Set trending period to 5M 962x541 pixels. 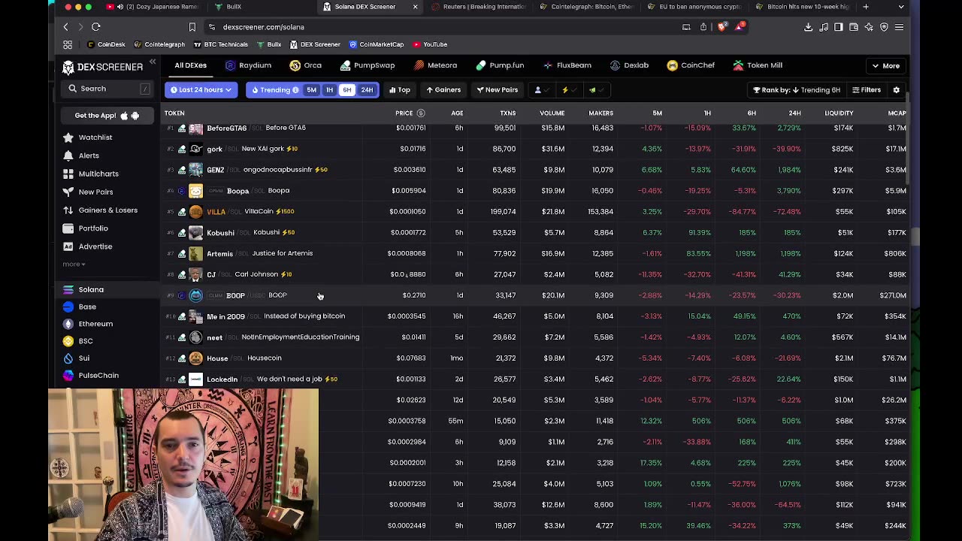click(x=311, y=90)
